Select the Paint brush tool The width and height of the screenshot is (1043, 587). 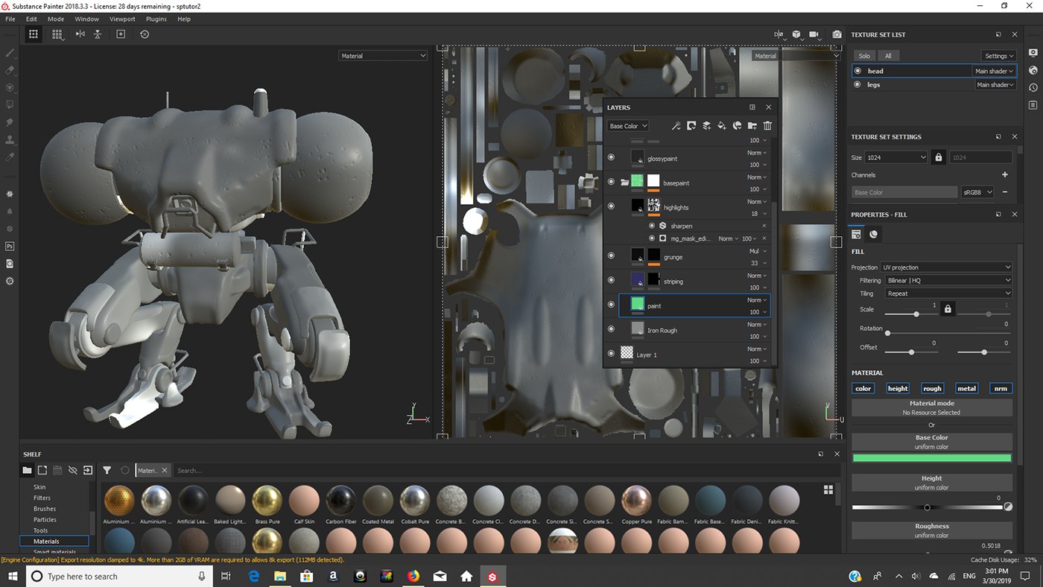pos(10,53)
